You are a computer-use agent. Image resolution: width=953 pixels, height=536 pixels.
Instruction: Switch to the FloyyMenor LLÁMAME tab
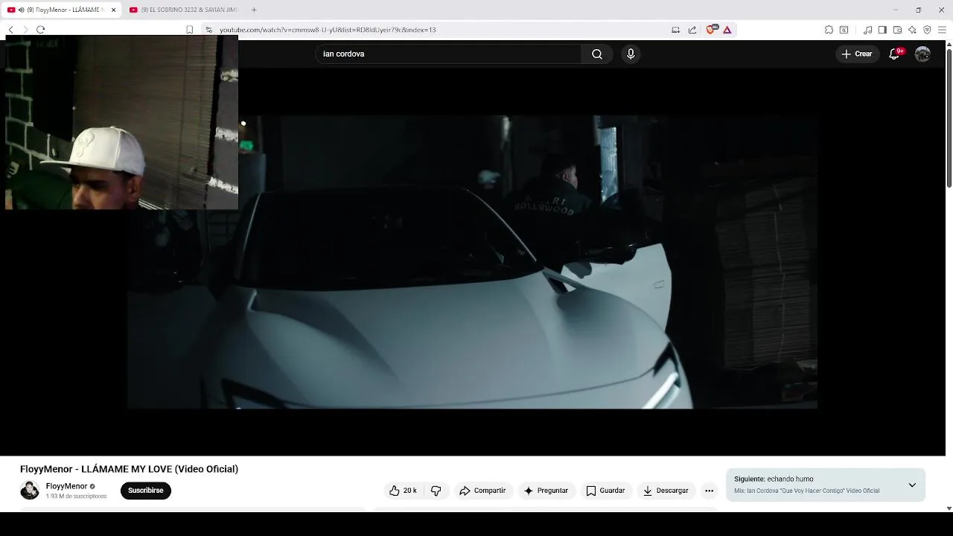[x=60, y=10]
